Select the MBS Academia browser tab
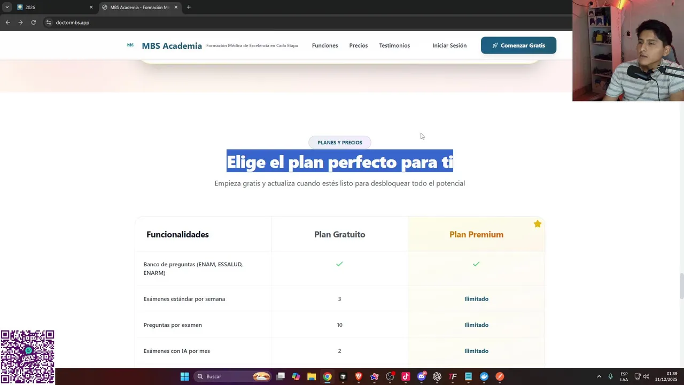This screenshot has width=684, height=385. 140,7
